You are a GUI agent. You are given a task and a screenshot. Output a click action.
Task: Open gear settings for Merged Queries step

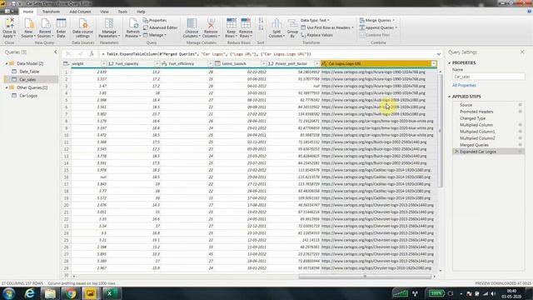pyautogui.click(x=520, y=144)
